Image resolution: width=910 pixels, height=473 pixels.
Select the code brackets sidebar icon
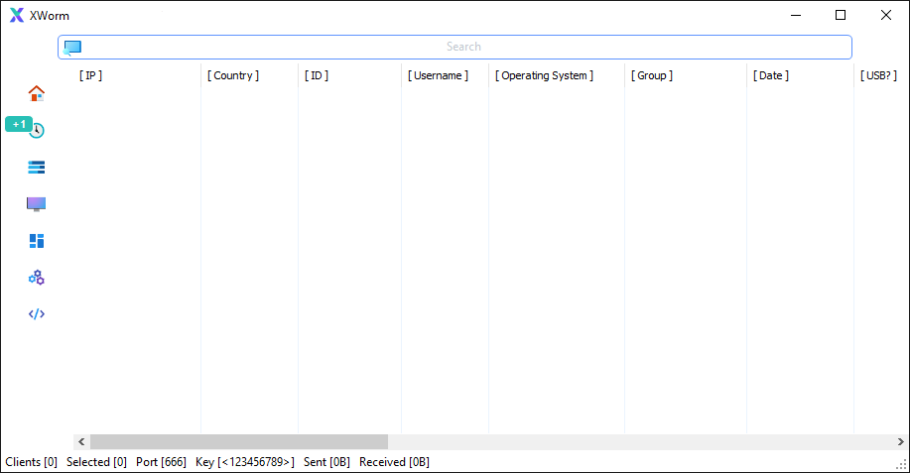(37, 314)
